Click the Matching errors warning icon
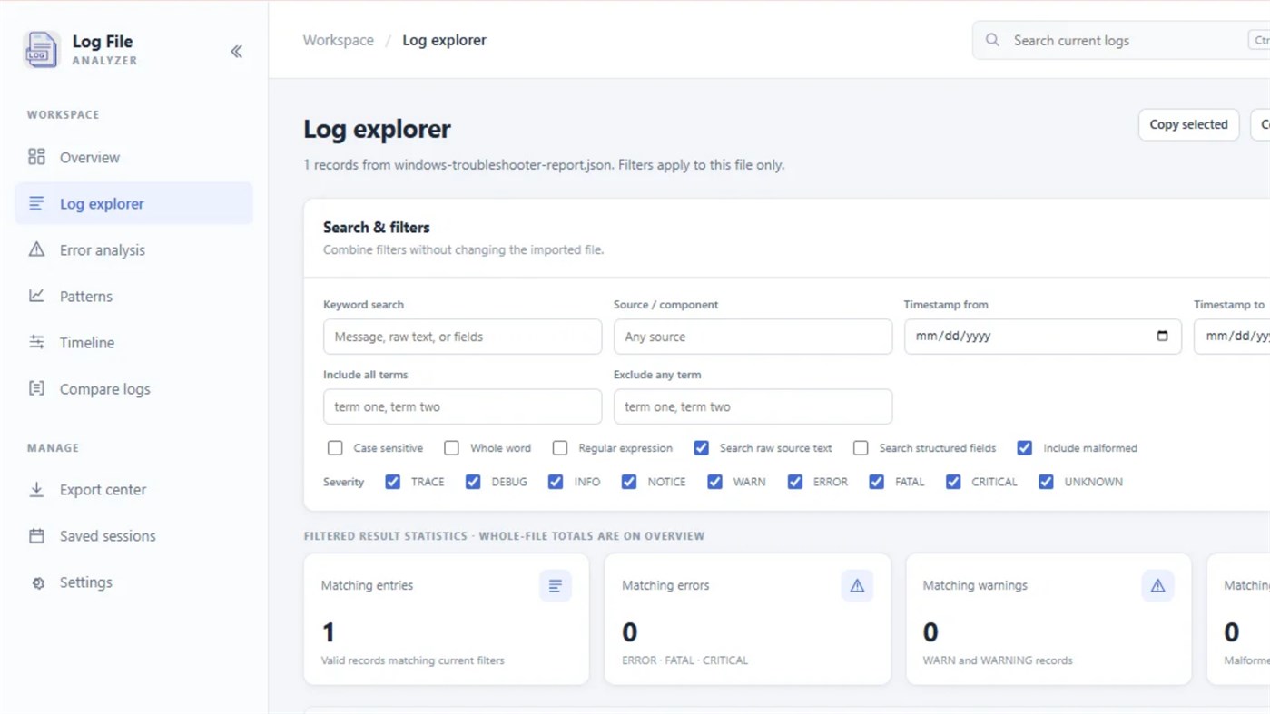 tap(856, 586)
